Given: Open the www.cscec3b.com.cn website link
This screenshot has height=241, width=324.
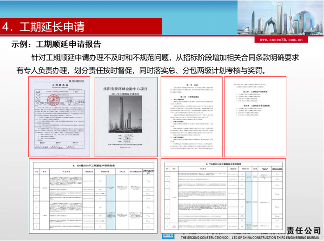Looking at the screenshot, I should tap(278, 40).
